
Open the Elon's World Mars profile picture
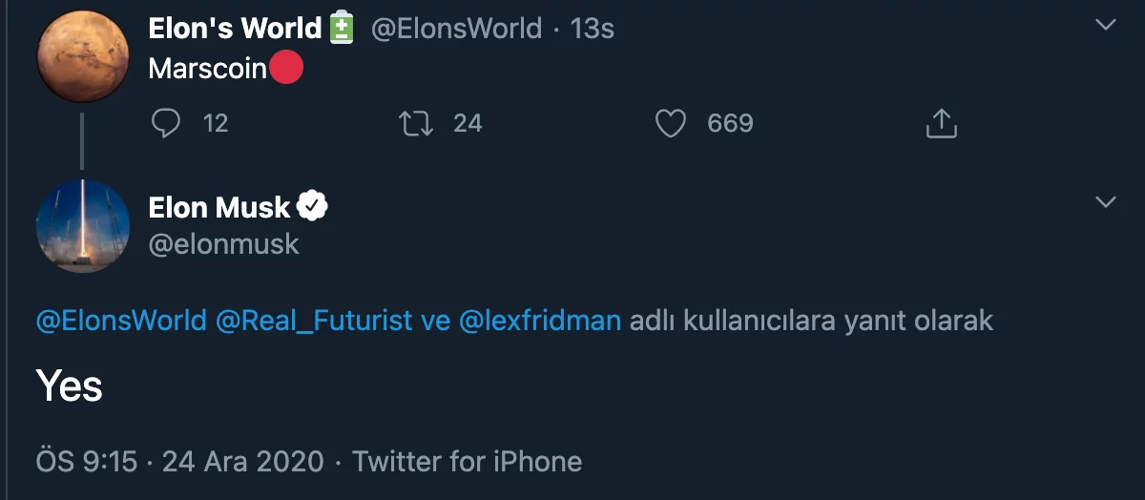83,56
